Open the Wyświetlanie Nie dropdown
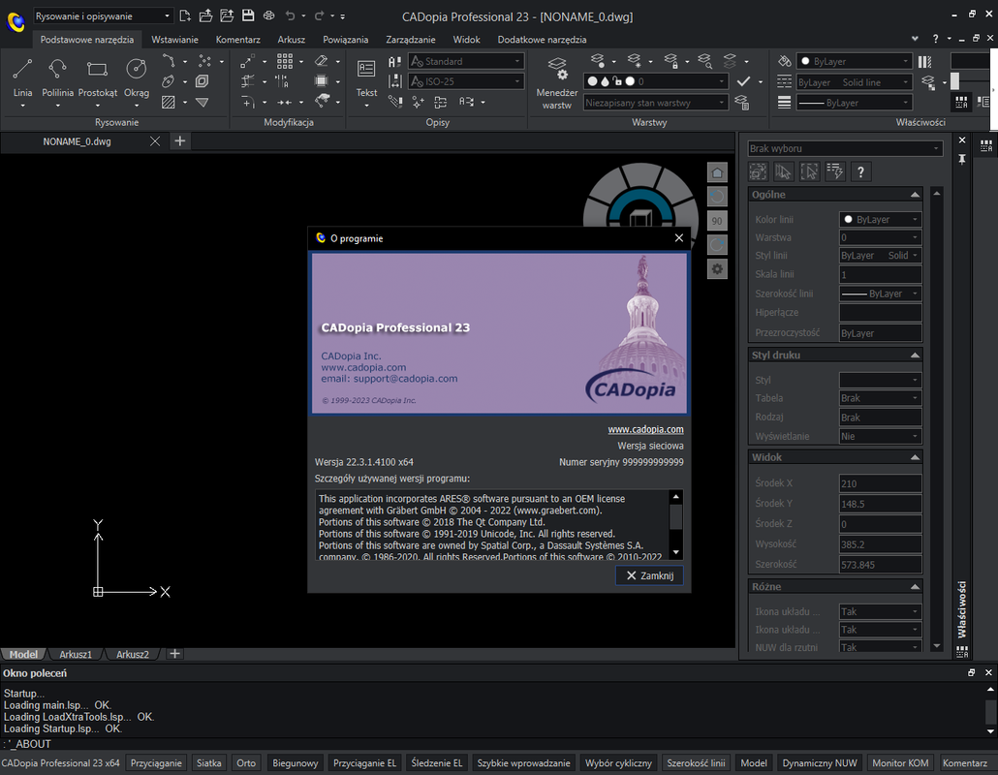Image resolution: width=998 pixels, height=775 pixels. point(880,437)
